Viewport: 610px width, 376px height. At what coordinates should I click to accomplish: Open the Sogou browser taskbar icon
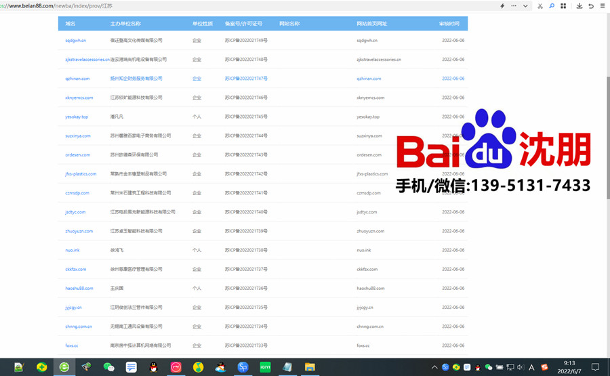(243, 367)
